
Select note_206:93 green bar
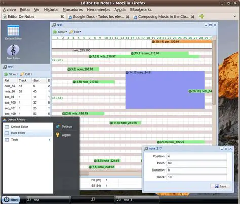83,69
